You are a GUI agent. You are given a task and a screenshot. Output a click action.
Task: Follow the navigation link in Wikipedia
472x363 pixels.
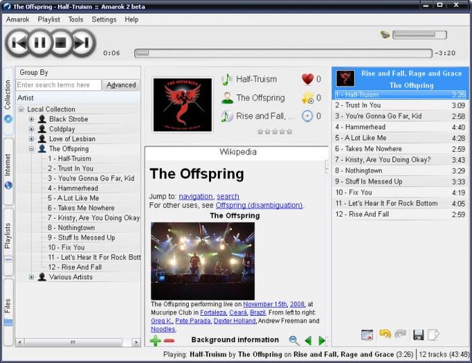pos(196,196)
